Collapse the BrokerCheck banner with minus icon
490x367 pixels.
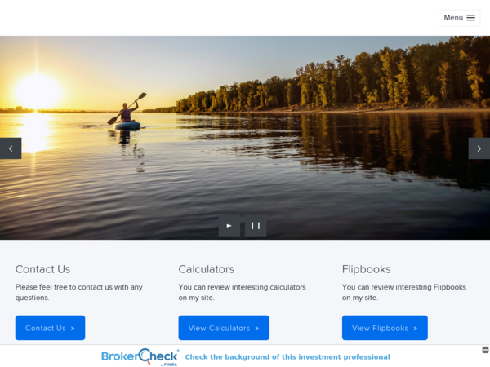pos(485,350)
